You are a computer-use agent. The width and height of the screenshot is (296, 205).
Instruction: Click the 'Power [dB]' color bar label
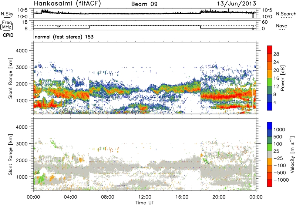click(282, 78)
